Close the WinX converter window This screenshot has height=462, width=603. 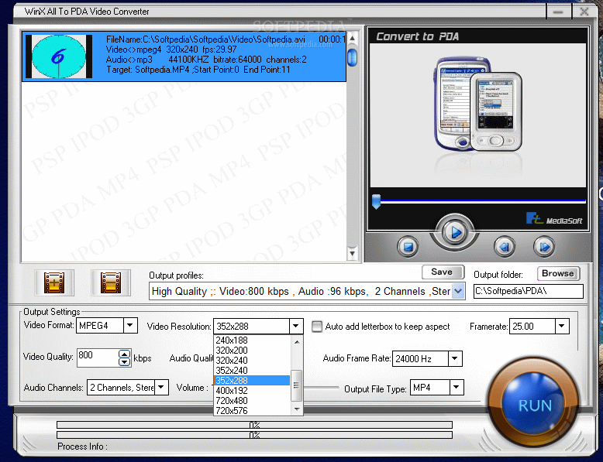[584, 12]
